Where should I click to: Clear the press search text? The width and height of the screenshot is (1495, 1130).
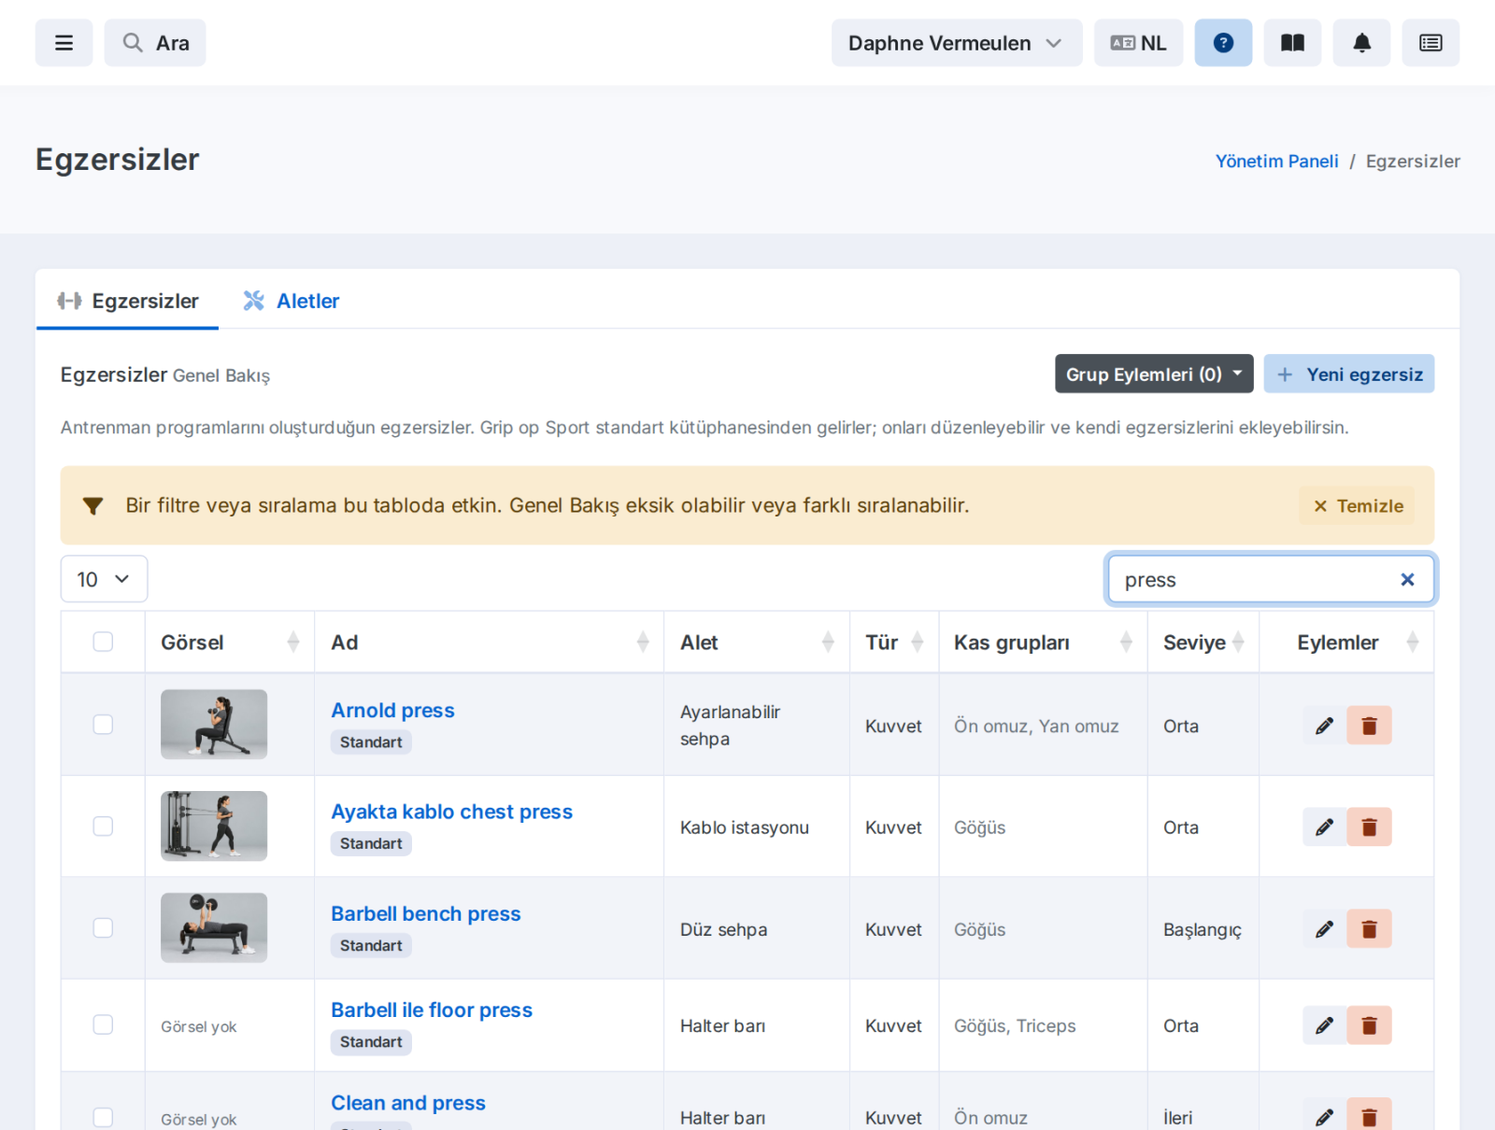[1407, 580]
